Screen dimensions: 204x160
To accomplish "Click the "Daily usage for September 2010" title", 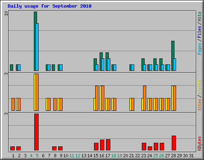I will pyautogui.click(x=49, y=6).
